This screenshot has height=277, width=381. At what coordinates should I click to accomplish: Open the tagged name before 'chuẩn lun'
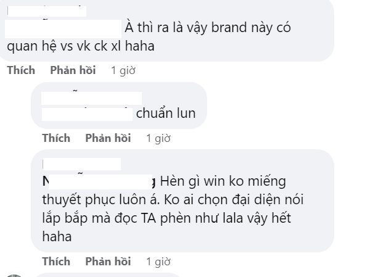coord(87,114)
